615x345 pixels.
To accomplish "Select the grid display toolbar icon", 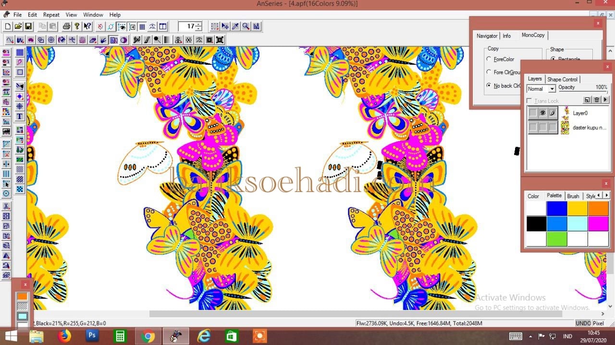I will click(x=142, y=26).
